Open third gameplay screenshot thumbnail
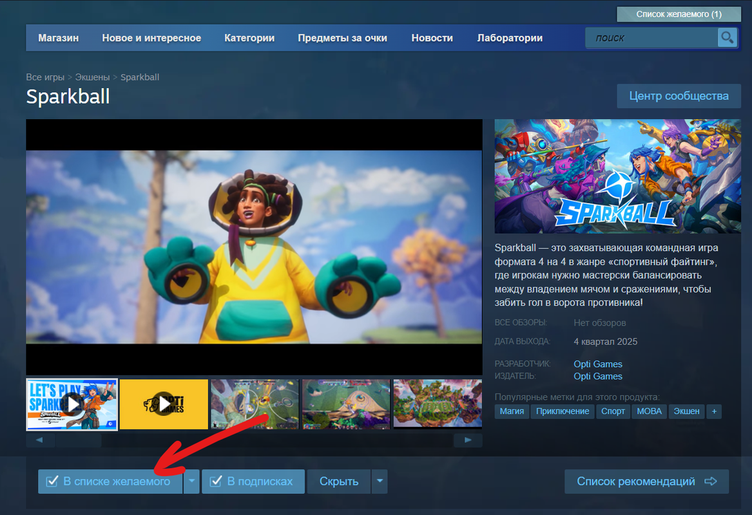Image resolution: width=752 pixels, height=515 pixels. click(x=255, y=404)
